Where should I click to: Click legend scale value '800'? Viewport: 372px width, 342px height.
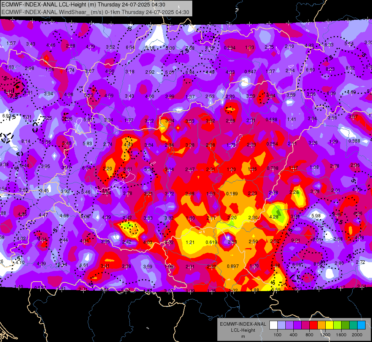pyautogui.click(x=309, y=335)
